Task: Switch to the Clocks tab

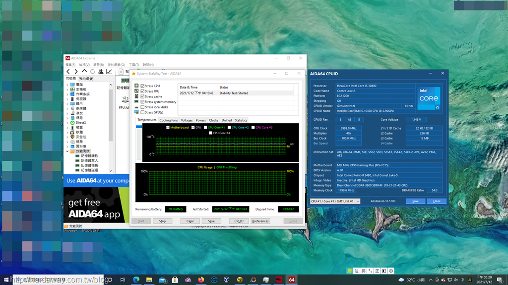Action: (213, 120)
